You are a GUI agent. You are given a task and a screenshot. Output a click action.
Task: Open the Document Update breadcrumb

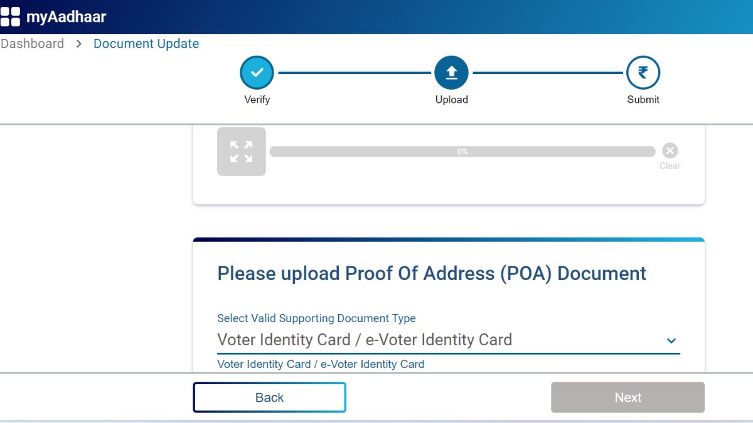[146, 44]
